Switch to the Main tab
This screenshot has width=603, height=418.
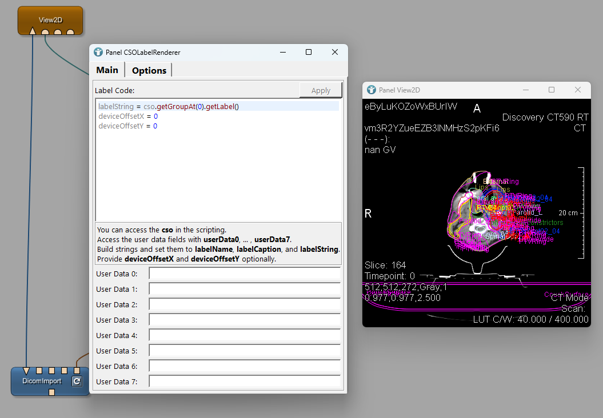pyautogui.click(x=107, y=70)
